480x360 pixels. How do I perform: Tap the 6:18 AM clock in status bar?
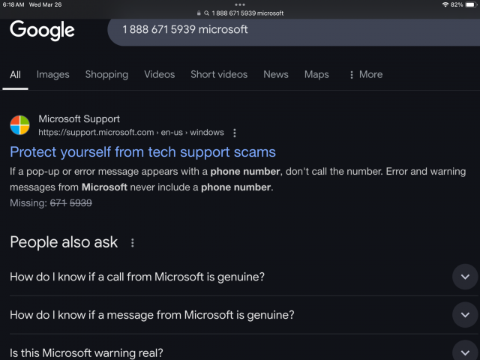[x=13, y=4]
